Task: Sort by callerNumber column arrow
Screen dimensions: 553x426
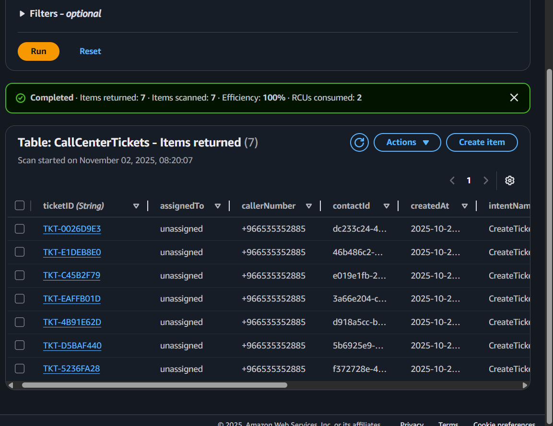Action: 309,206
